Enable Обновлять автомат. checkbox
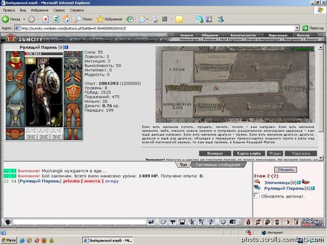Viewport: 327px width, 245px height. [257, 195]
